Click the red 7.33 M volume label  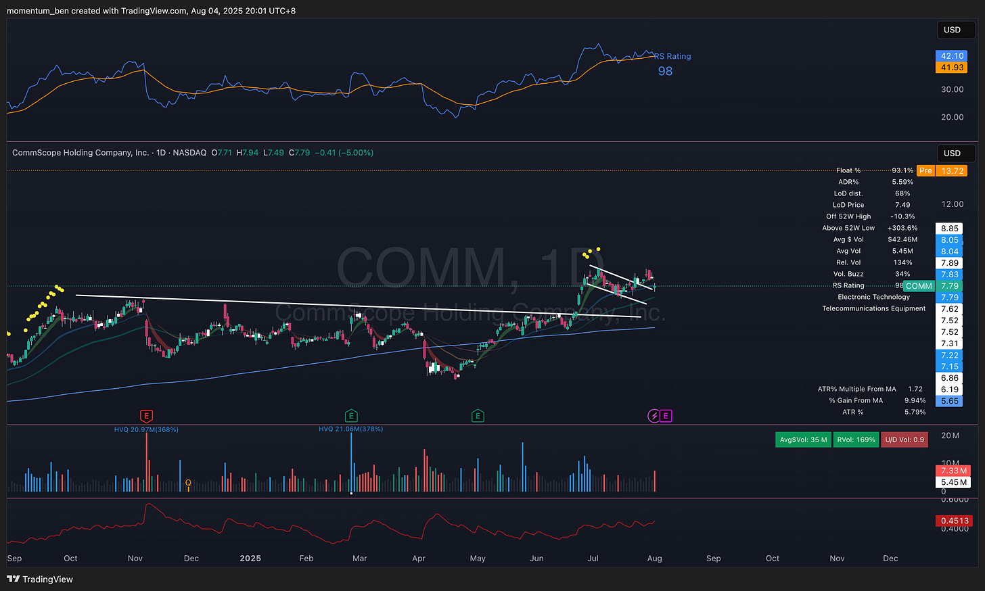(953, 471)
